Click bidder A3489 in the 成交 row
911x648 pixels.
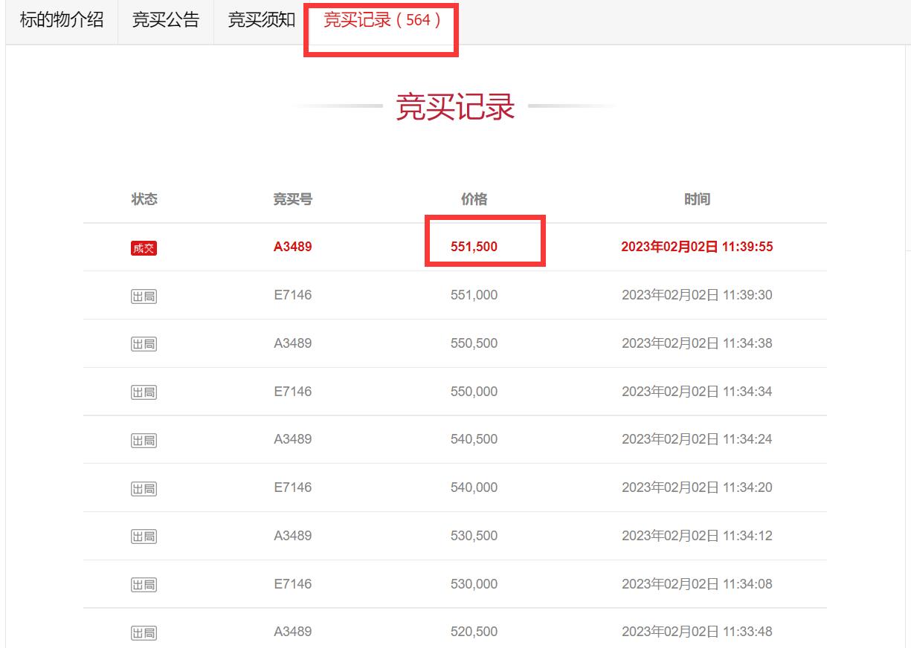pos(293,247)
